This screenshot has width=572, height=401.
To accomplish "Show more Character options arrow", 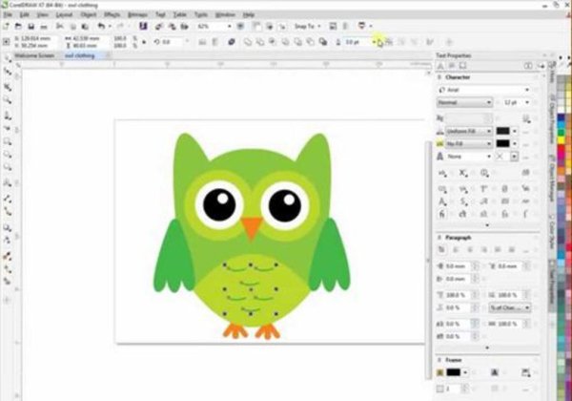I will pyautogui.click(x=487, y=225).
